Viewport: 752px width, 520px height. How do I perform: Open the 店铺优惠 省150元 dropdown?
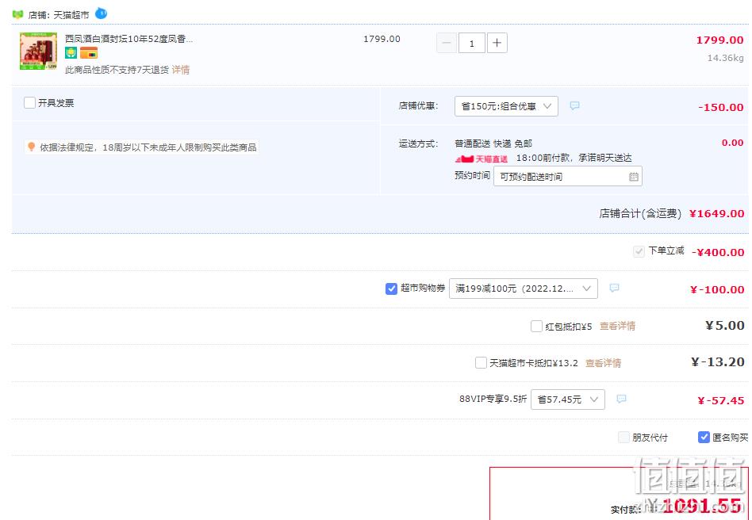506,106
